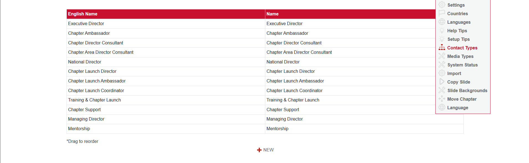529x163 pixels.
Task: Click the gear icon beside Settings
Action: 442,5
